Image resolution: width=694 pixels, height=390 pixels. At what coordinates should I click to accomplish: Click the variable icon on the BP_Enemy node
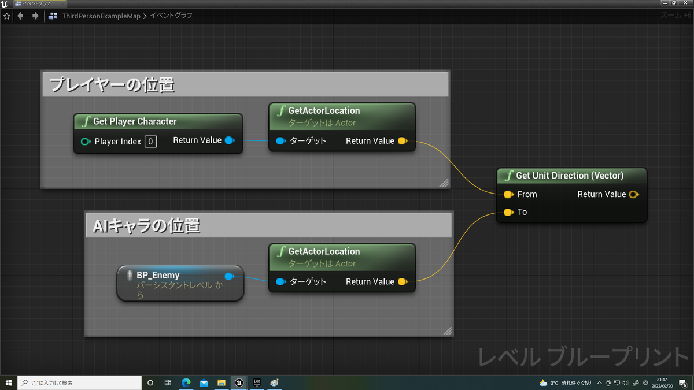click(x=130, y=276)
